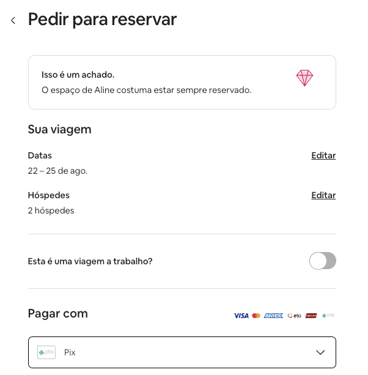Click the red Hipercard logo
The width and height of the screenshot is (368, 375).
311,316
